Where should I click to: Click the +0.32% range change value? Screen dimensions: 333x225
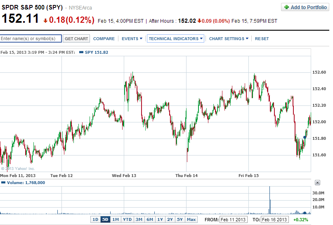(300, 220)
